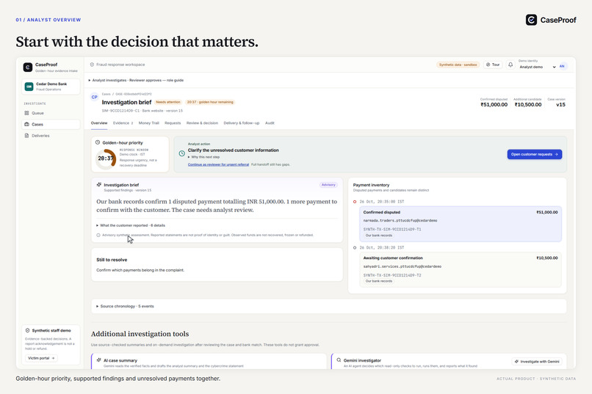The image size is (592, 394).
Task: Click the info icon beside Advisory synthetic assessment
Action: (98, 235)
